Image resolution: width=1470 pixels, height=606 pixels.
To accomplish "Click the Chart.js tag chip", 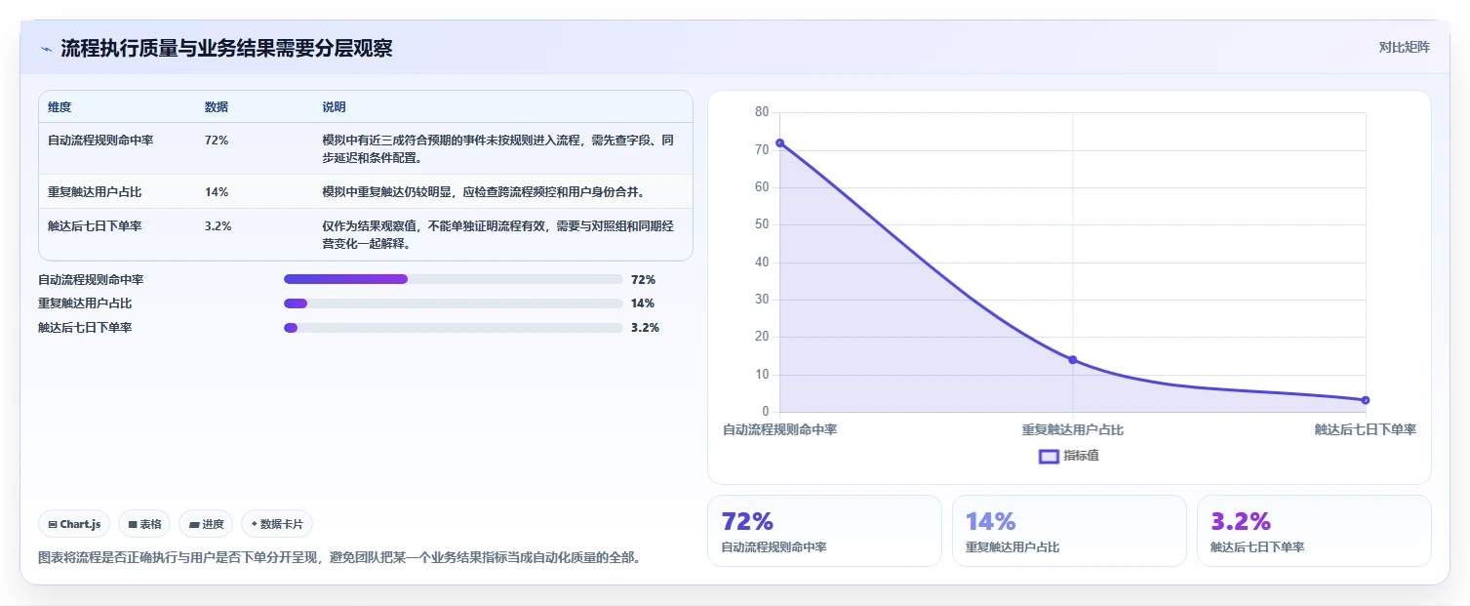I will point(74,524).
